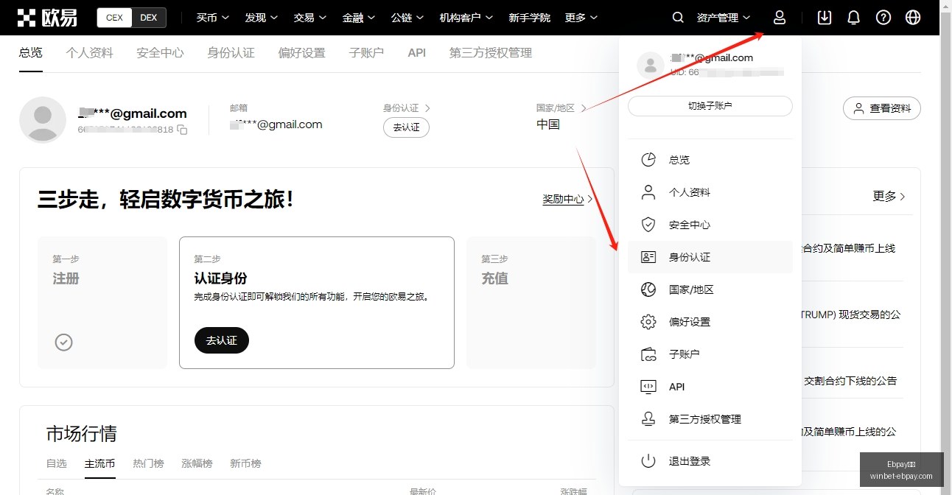
Task: Select the 个人资料 tab
Action: click(x=89, y=53)
